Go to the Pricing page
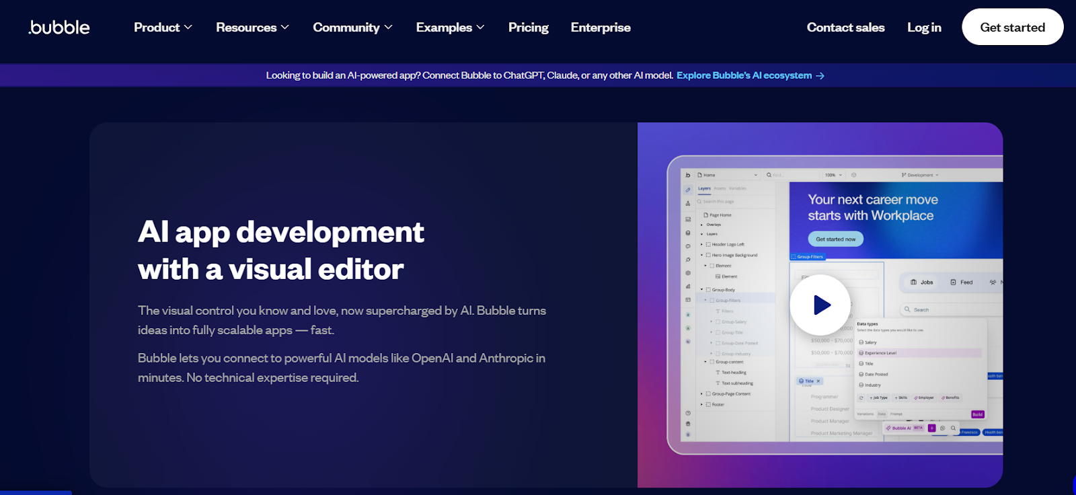The image size is (1076, 495). [x=528, y=28]
